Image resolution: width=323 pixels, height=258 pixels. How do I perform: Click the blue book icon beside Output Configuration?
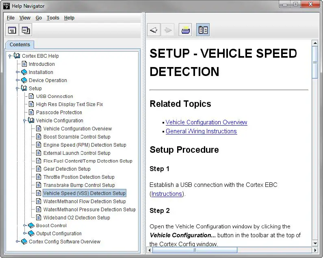pos(31,234)
